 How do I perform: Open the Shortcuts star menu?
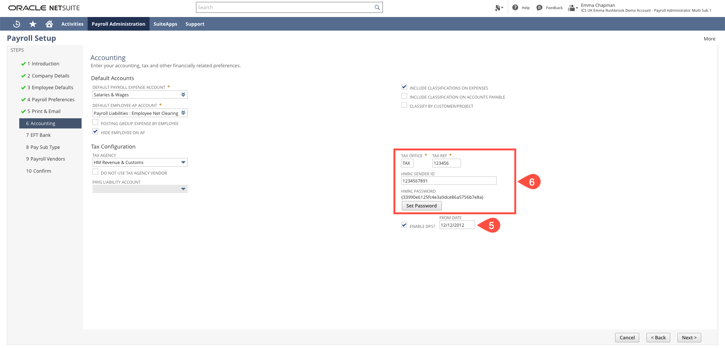click(33, 24)
